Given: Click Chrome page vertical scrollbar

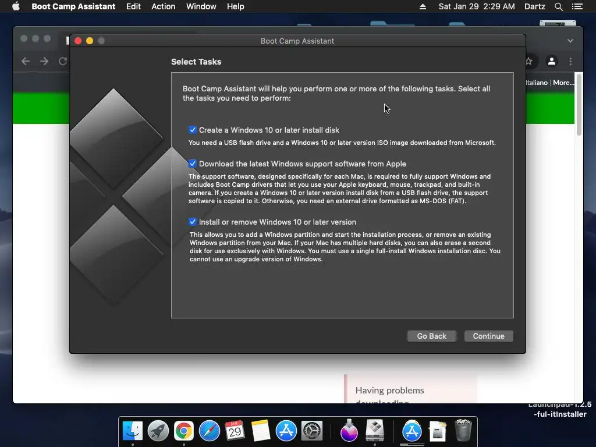Looking at the screenshot, I should (x=579, y=105).
